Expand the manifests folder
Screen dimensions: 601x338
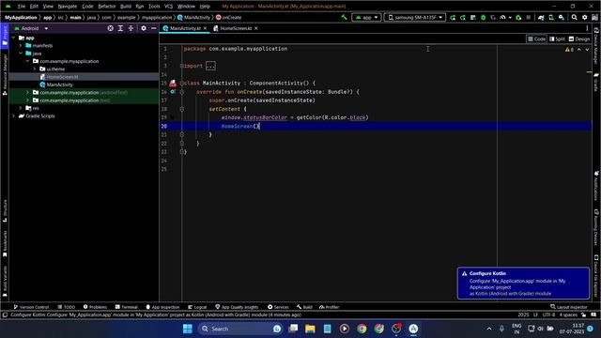point(21,45)
